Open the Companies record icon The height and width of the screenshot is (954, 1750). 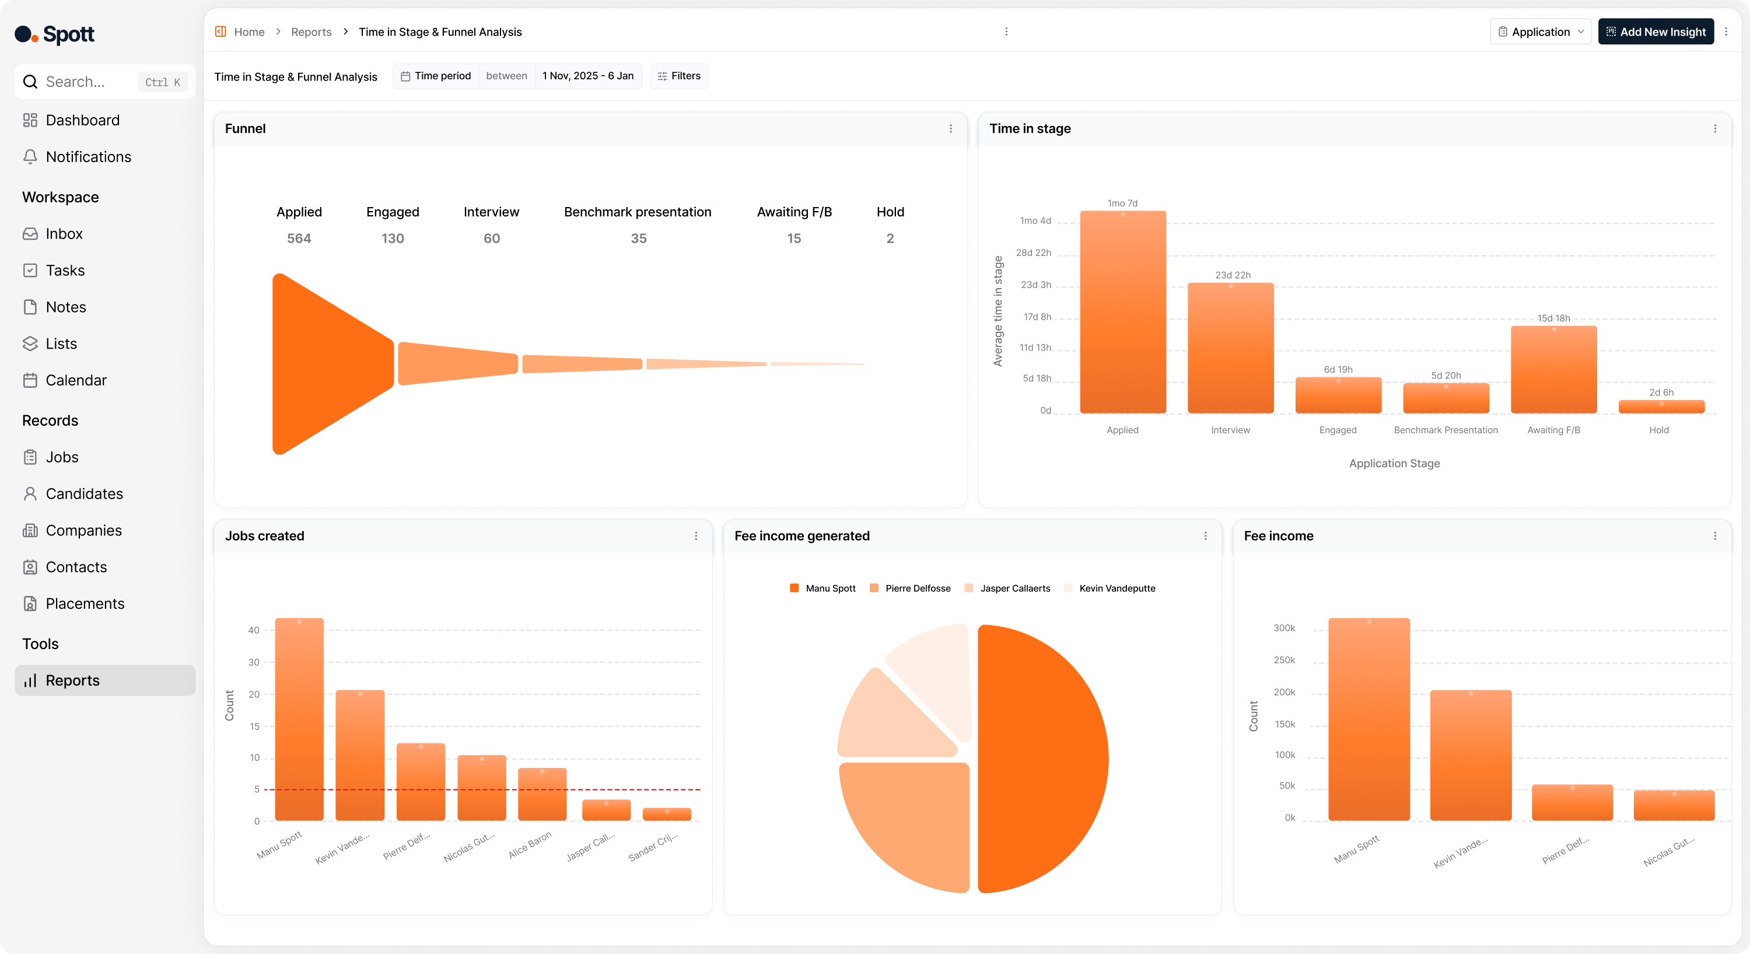pyautogui.click(x=30, y=530)
